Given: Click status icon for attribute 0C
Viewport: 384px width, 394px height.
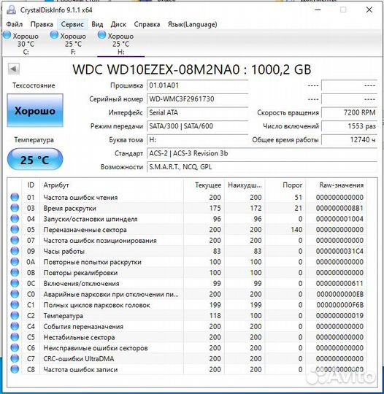Looking at the screenshot, I should [15, 283].
